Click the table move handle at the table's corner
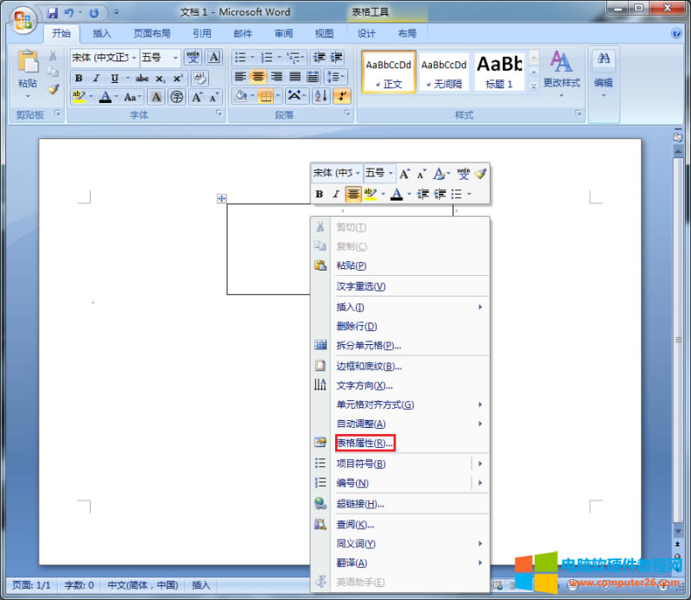 [x=221, y=199]
